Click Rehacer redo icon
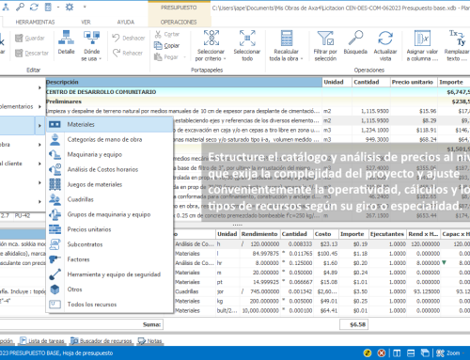The height and width of the screenshot is (360, 470). pyautogui.click(x=117, y=53)
